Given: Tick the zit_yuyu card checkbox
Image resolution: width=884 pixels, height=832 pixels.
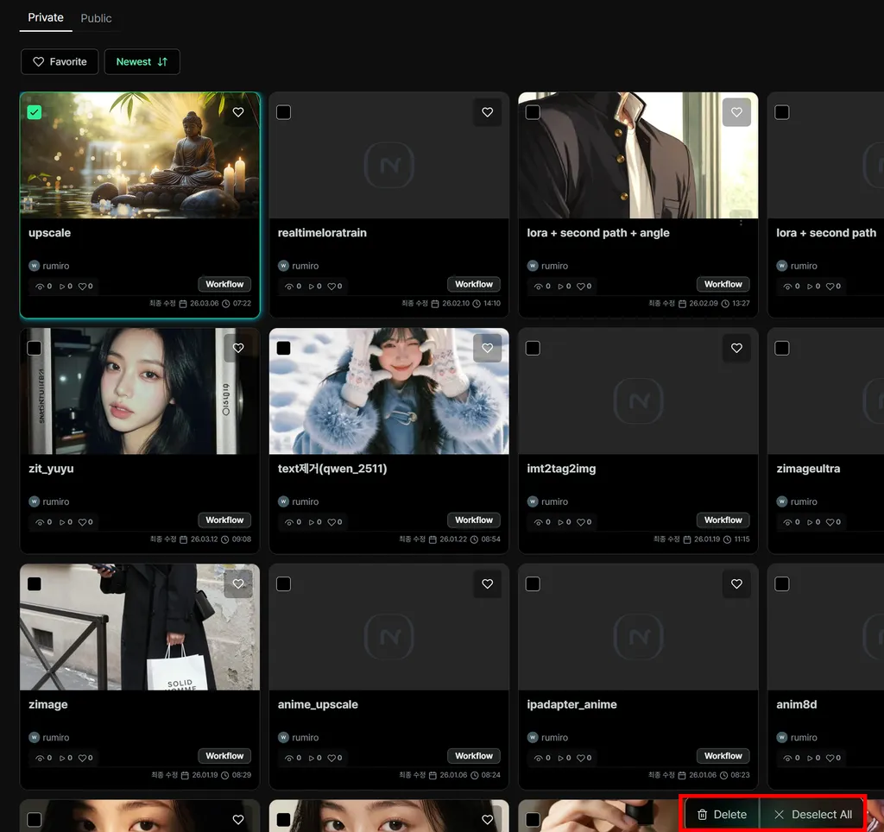Looking at the screenshot, I should click(x=35, y=348).
